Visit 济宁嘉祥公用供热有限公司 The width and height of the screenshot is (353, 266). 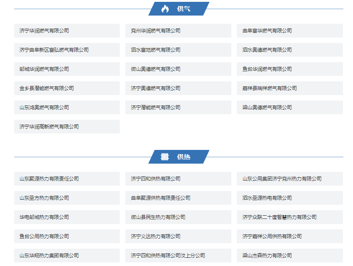[290, 236]
